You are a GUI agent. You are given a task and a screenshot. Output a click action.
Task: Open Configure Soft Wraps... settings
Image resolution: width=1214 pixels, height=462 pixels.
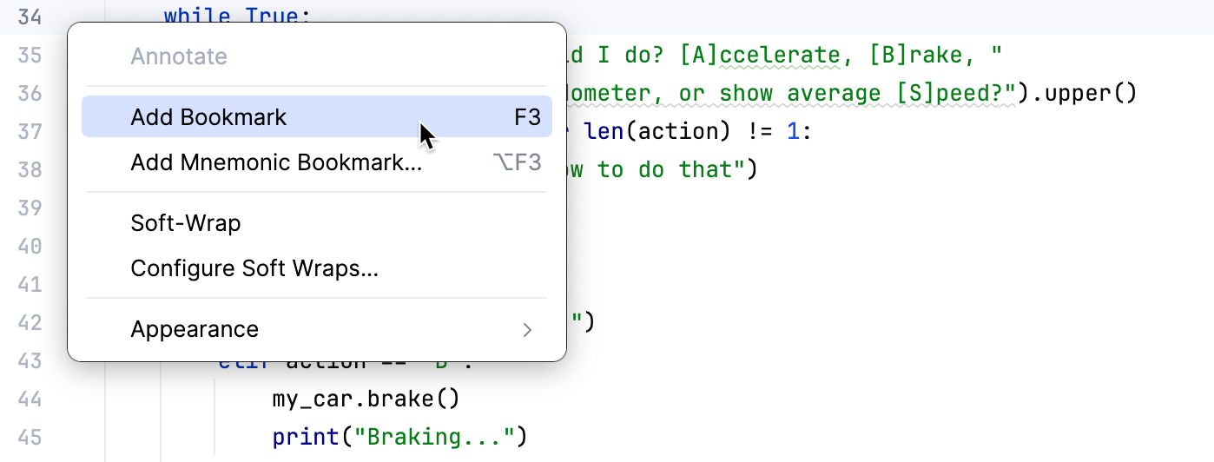click(x=254, y=268)
